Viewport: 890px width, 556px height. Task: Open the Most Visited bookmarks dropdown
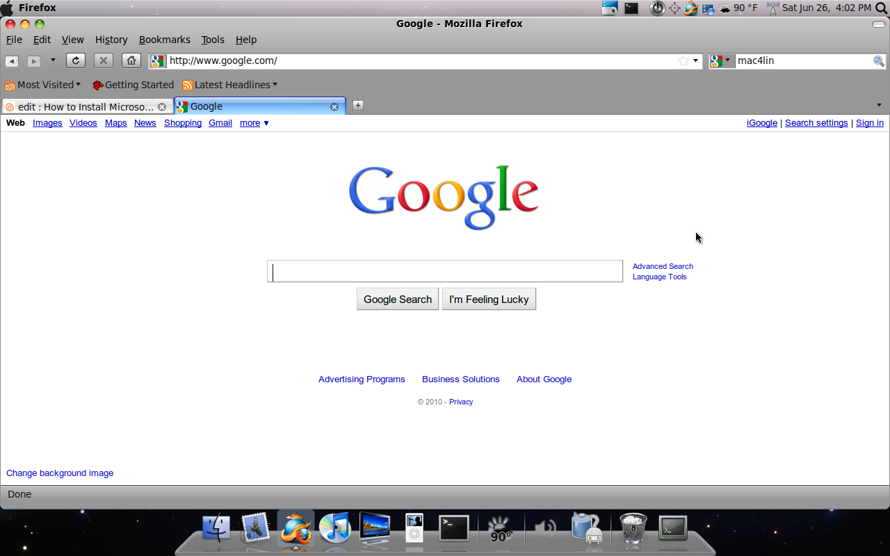click(x=43, y=85)
